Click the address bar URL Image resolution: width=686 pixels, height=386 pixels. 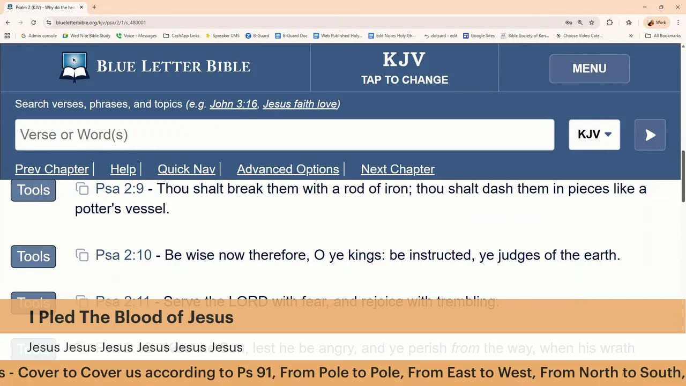(101, 23)
